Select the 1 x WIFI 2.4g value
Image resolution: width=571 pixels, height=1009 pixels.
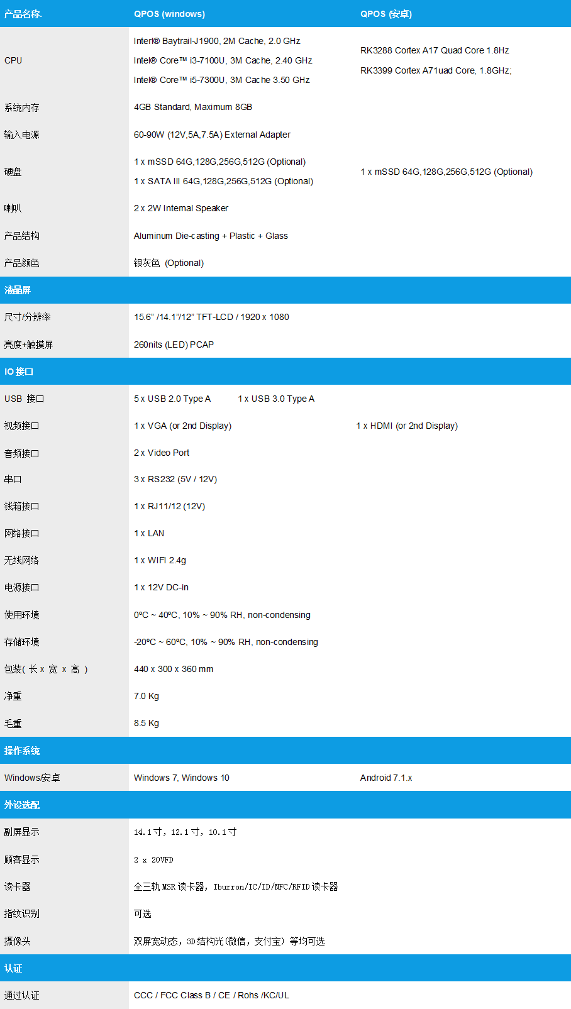coord(160,560)
